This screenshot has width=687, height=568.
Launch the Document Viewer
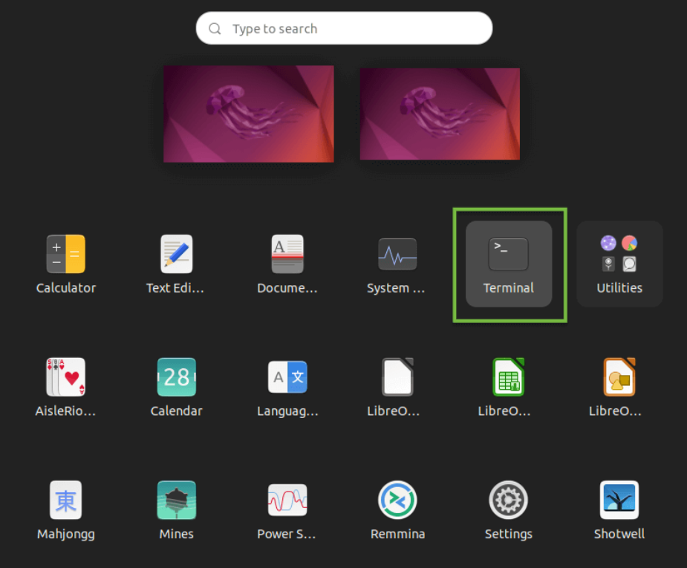tap(287, 264)
